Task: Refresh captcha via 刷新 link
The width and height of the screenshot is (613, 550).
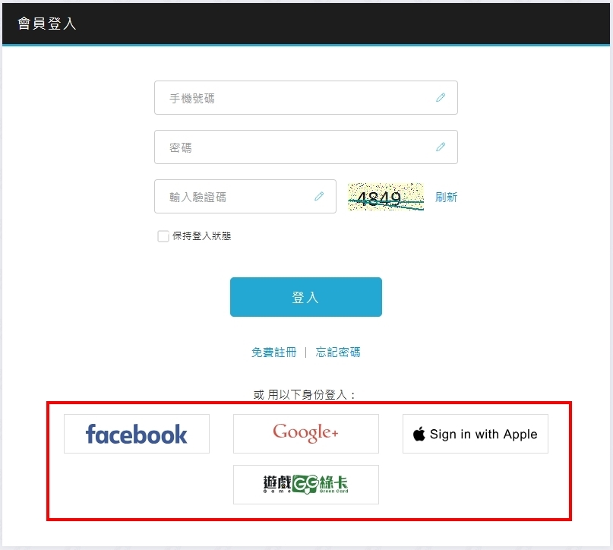Action: pyautogui.click(x=446, y=197)
